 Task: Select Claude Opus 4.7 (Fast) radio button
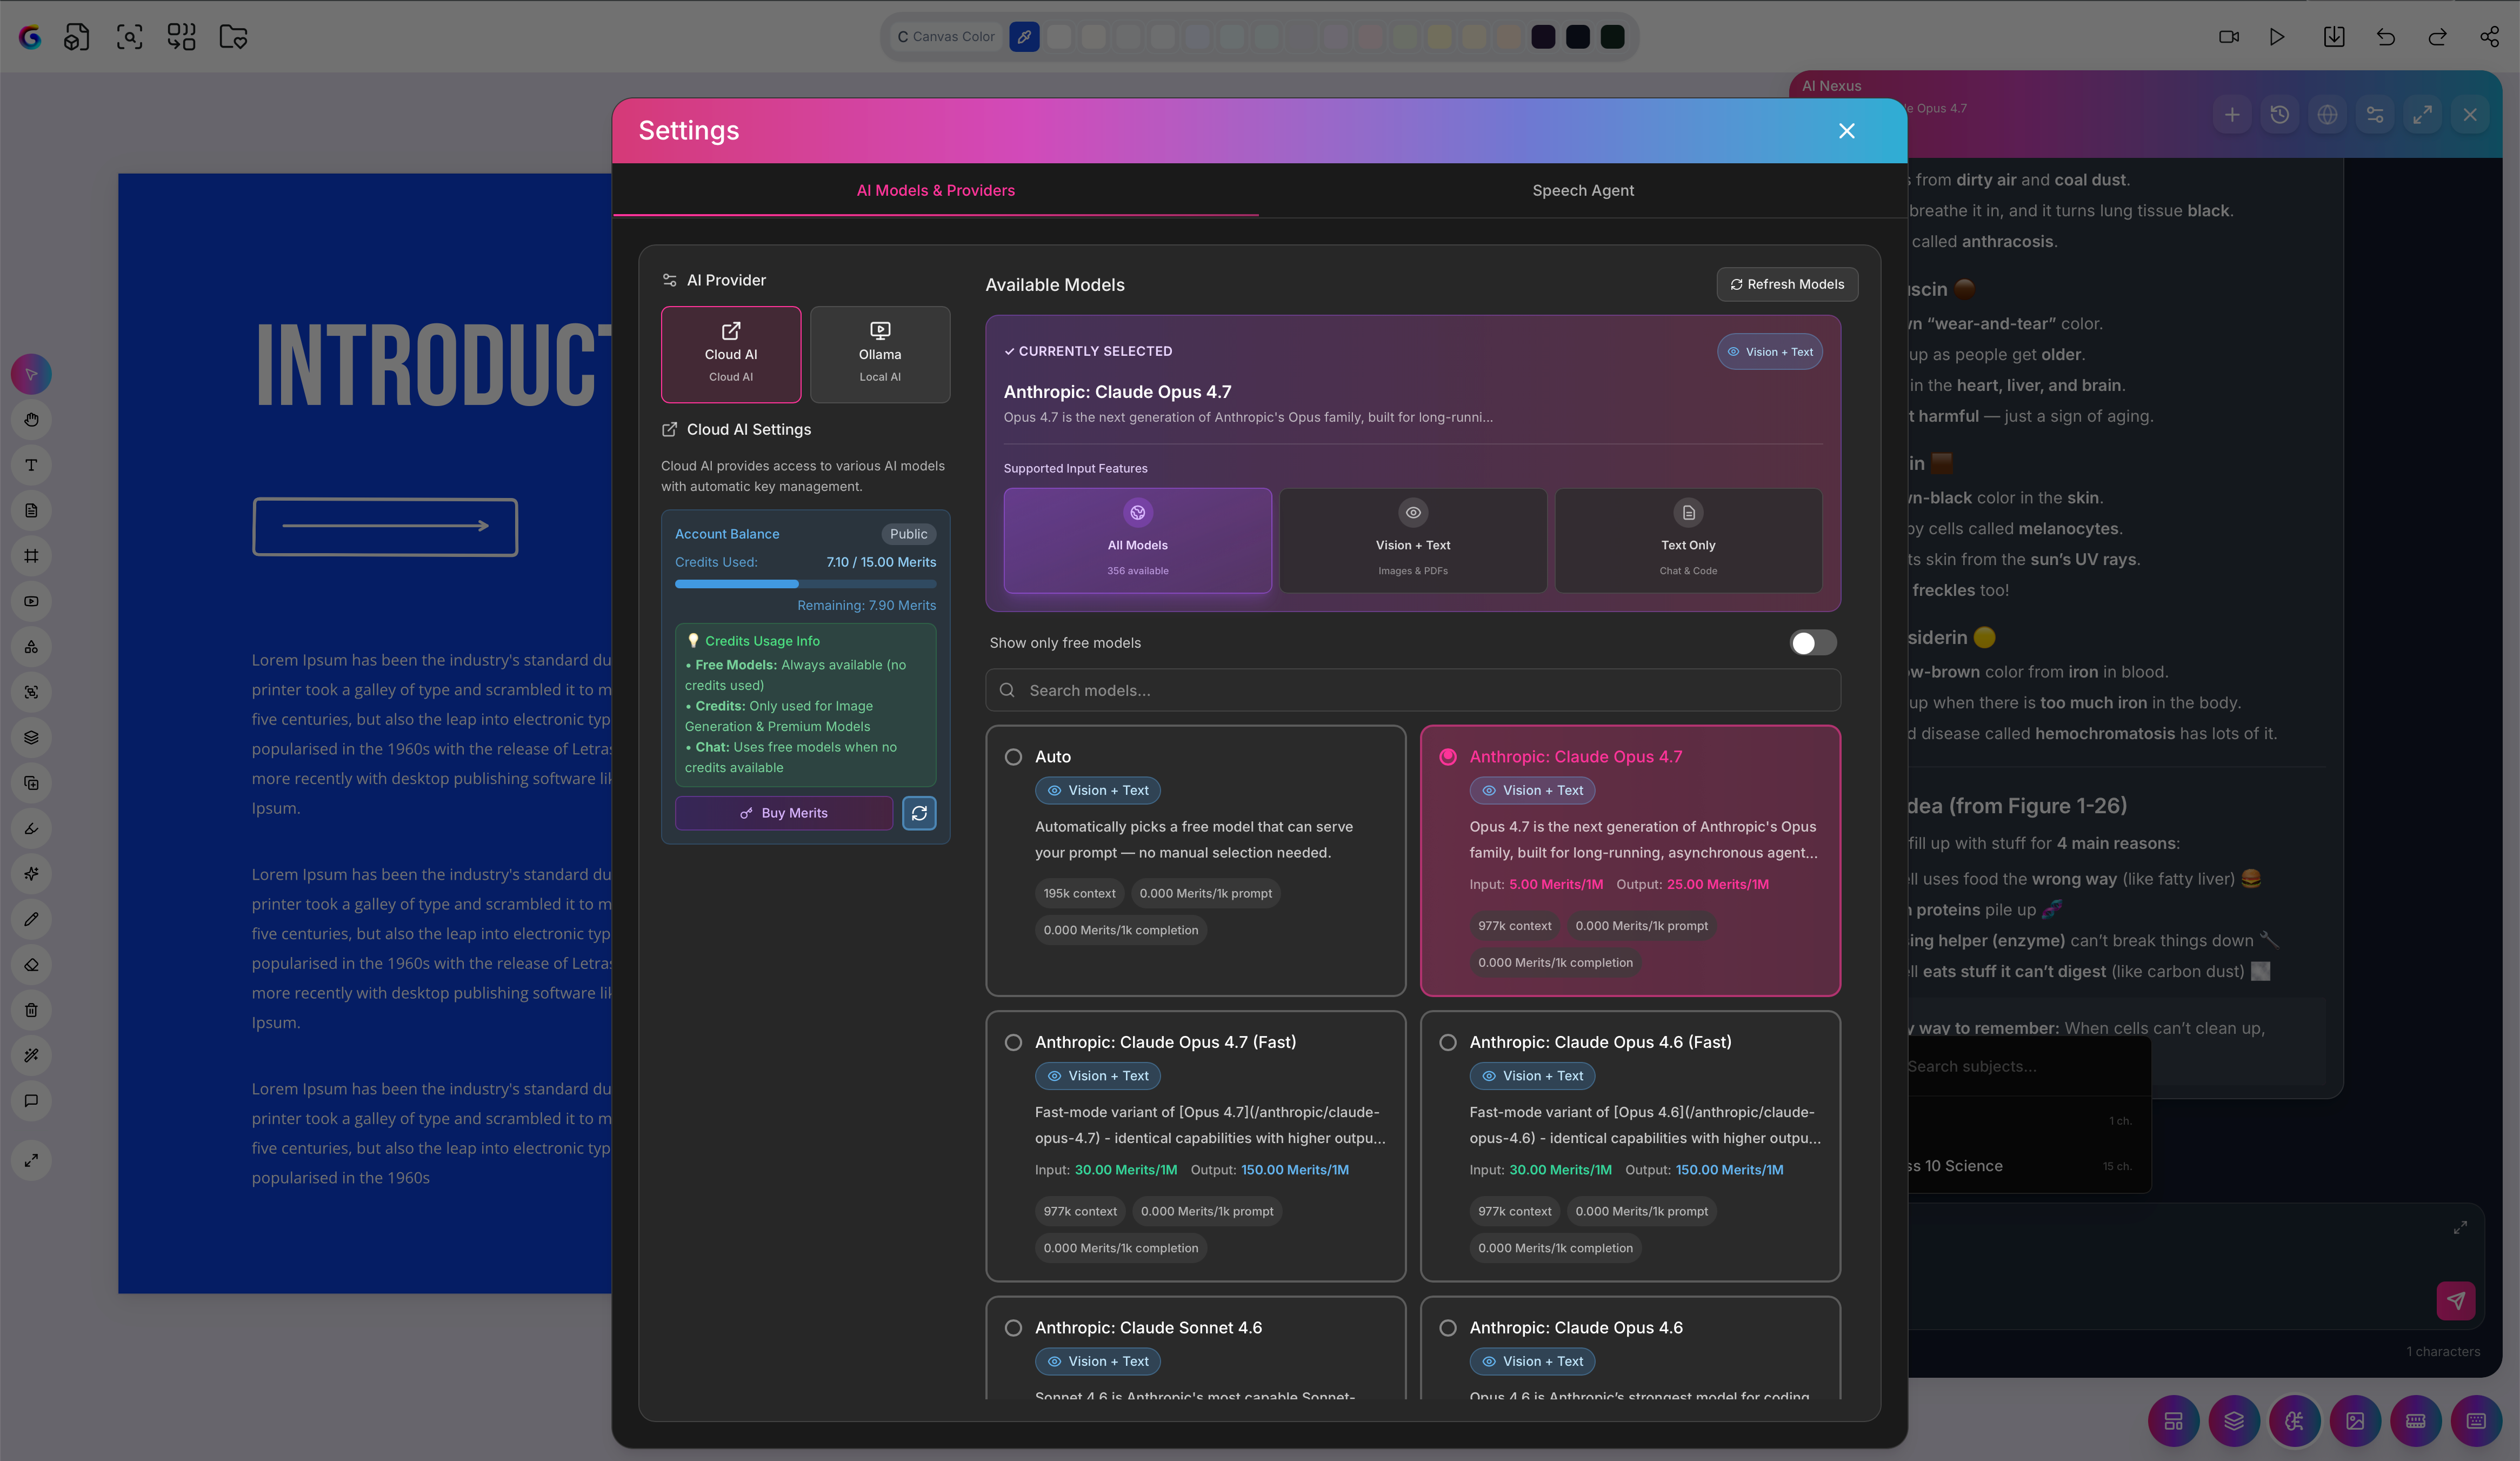(1013, 1043)
